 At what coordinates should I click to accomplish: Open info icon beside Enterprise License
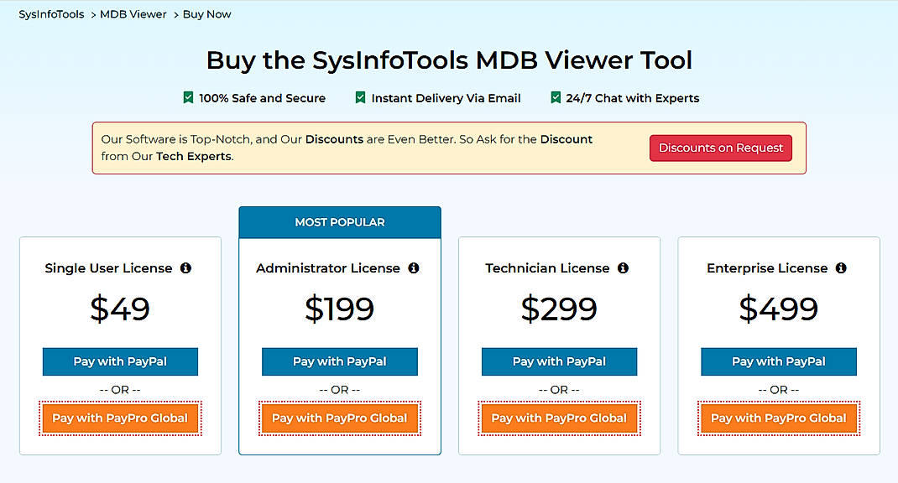tap(841, 267)
